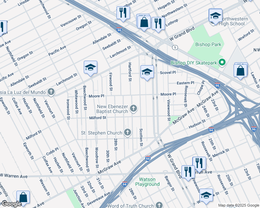
Task: Click the Map data ©2025 Google text
Action: tap(238, 206)
